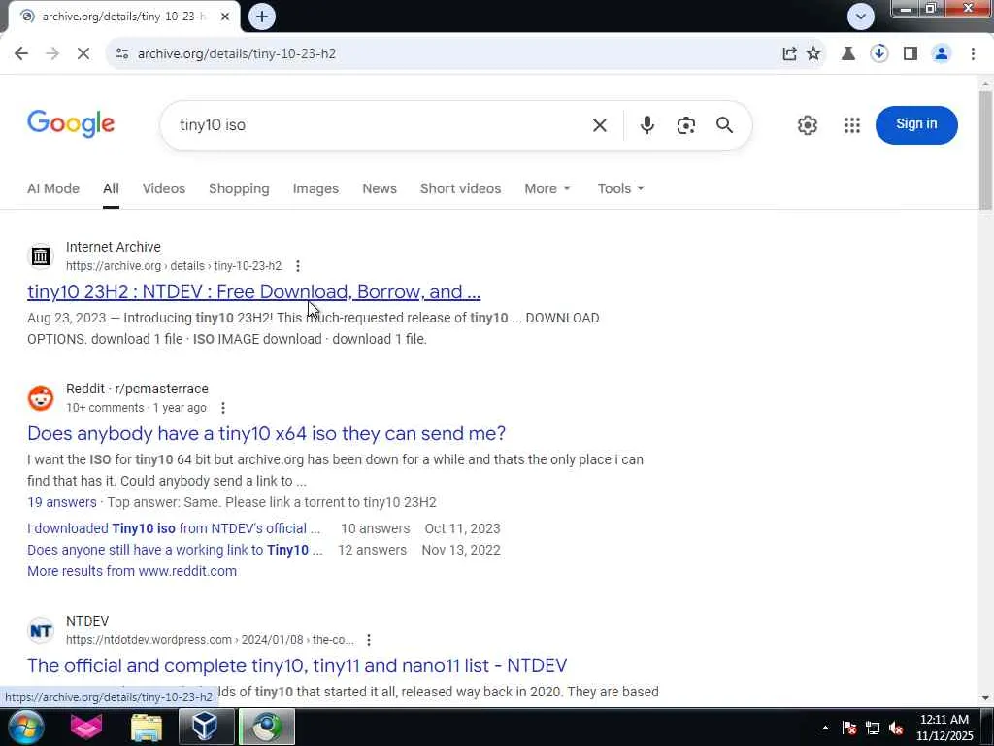Open the muted volume tray icon
994x746 pixels.
pyautogui.click(x=896, y=728)
